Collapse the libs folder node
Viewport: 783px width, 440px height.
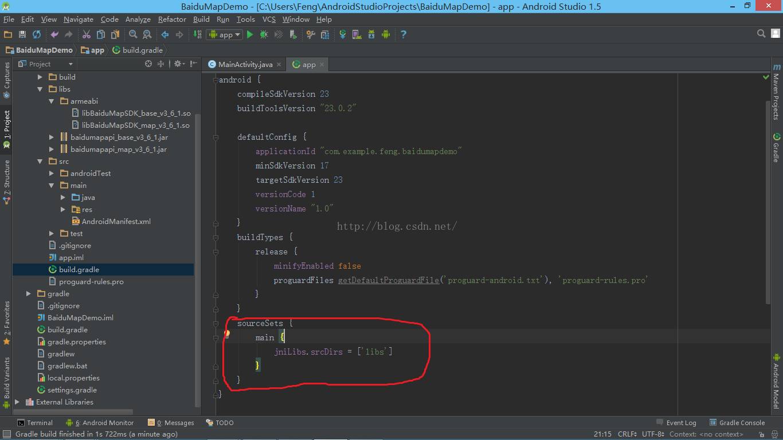pyautogui.click(x=40, y=89)
